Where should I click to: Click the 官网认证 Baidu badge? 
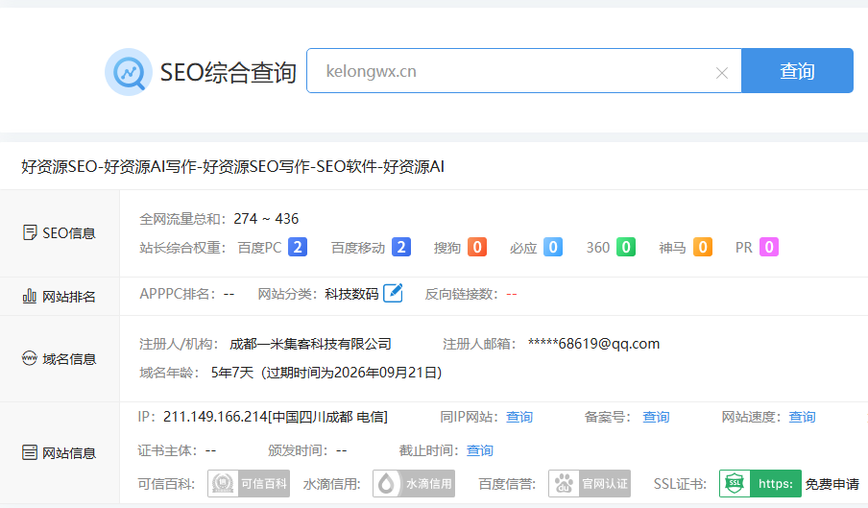pyautogui.click(x=589, y=483)
